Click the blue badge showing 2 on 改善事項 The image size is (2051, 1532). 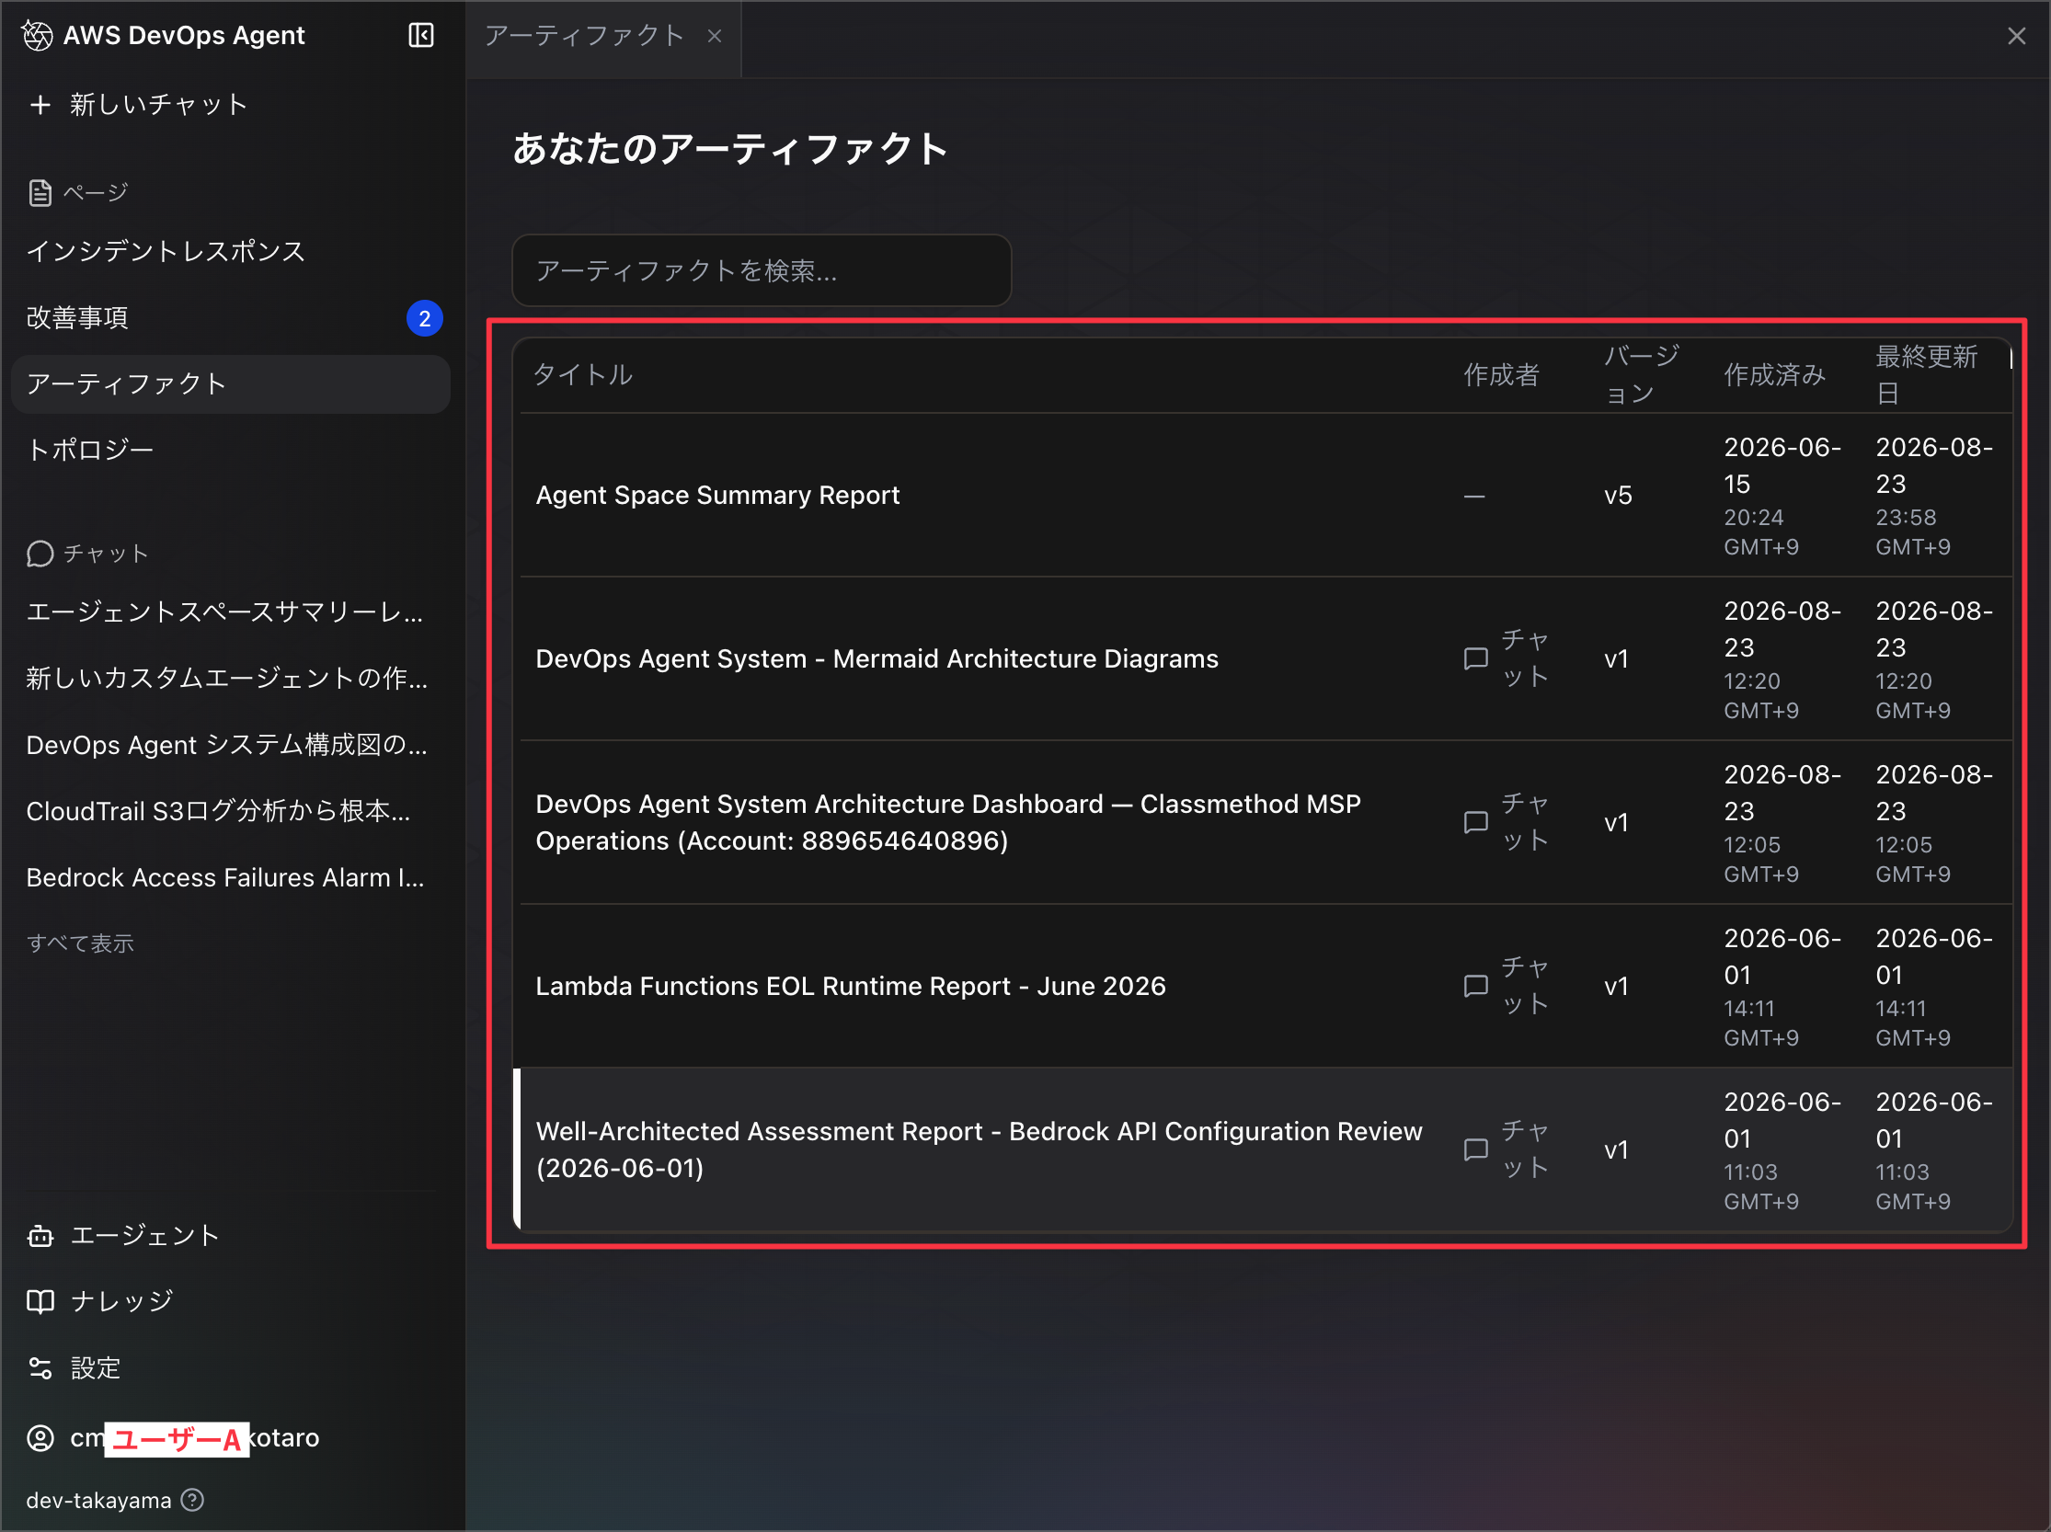(x=425, y=319)
